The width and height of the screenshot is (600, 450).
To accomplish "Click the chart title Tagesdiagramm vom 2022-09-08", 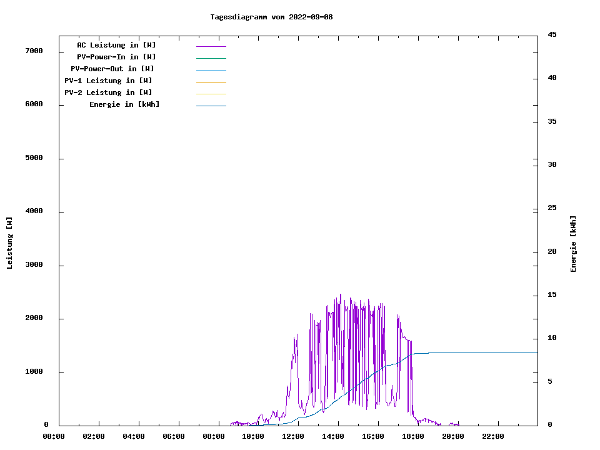I will 271,17.
